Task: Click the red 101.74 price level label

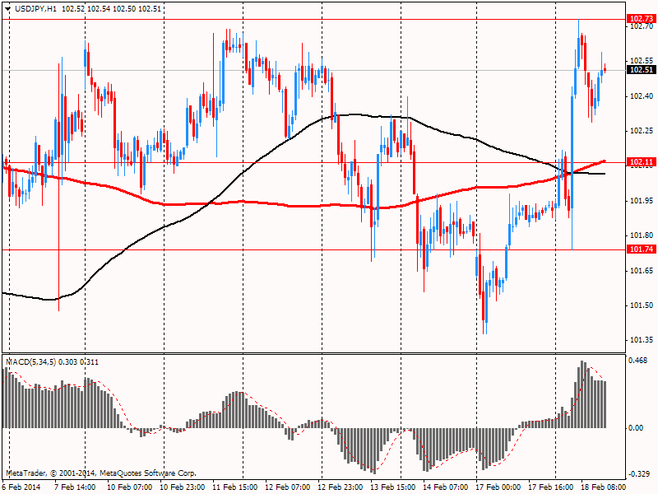Action: [x=642, y=249]
